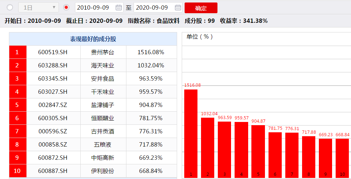Click the 668.84% return cell
The image size is (351, 179).
pos(151,171)
